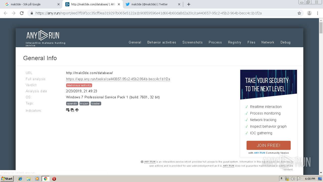This screenshot has height=182, width=323.
Task: Open the volume speaker icon in system tray
Action: [x=293, y=179]
